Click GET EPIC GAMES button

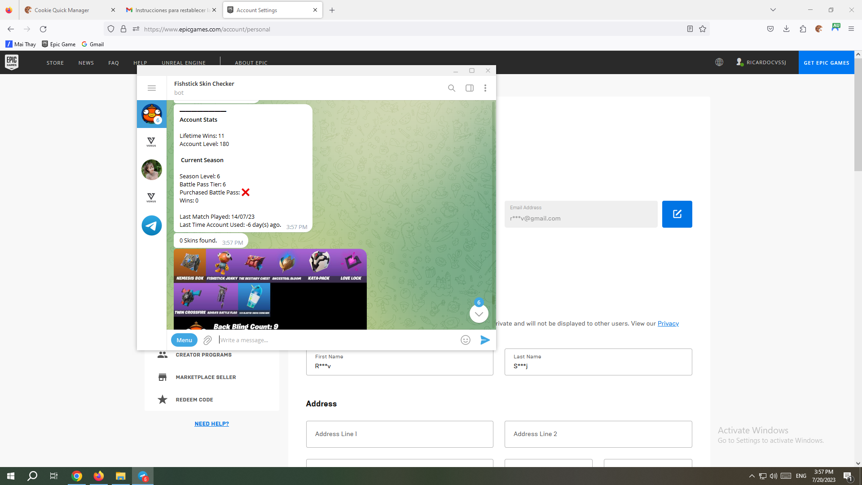[x=827, y=63]
